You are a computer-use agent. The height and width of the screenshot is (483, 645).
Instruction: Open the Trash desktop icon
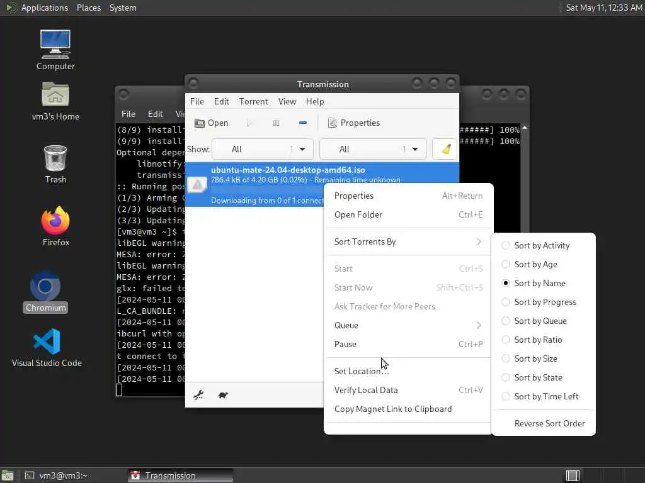(55, 164)
